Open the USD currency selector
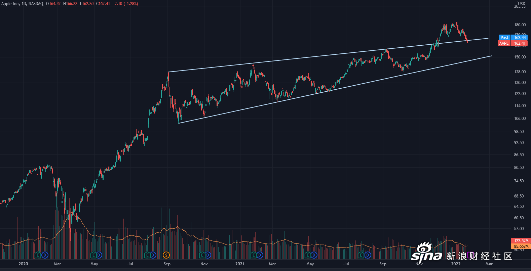The image size is (531, 271). coord(522,3)
